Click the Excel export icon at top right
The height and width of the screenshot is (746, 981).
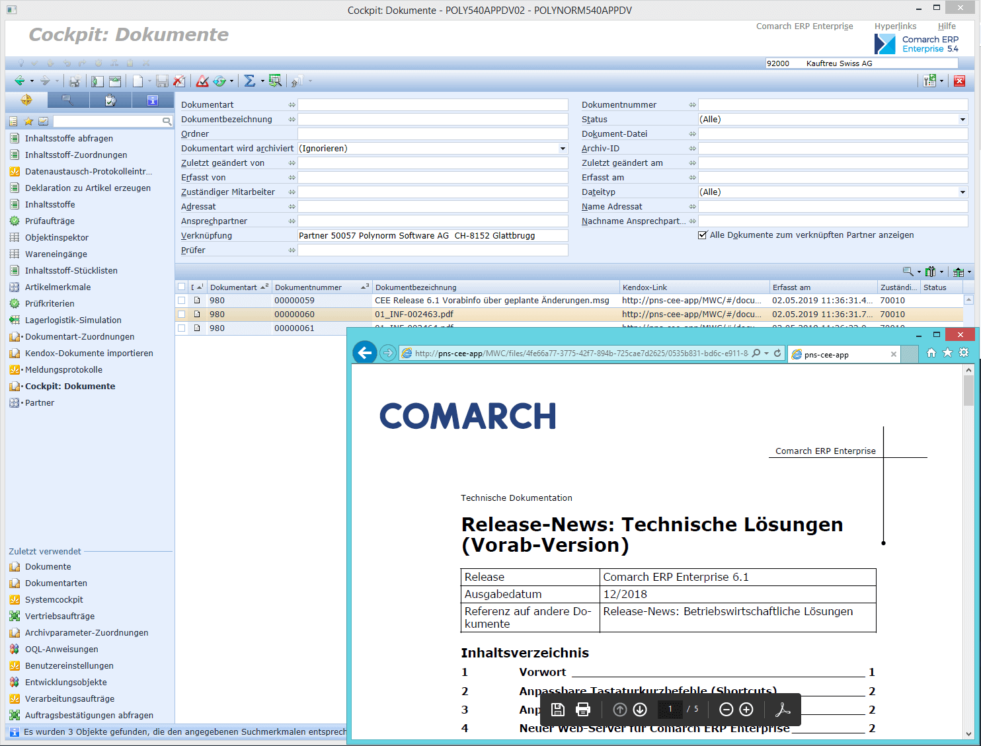pos(930,81)
